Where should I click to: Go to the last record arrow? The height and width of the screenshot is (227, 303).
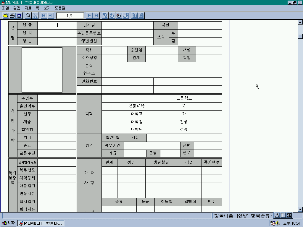click(x=96, y=16)
